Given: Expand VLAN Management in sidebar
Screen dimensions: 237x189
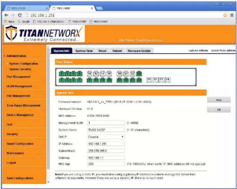Looking at the screenshot, I should (19, 86).
